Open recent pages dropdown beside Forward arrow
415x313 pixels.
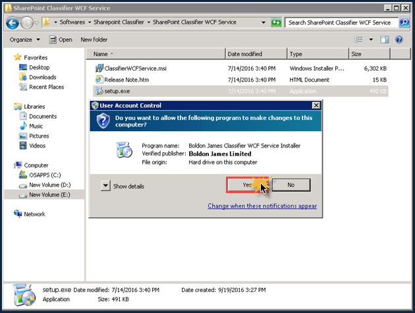pos(37,23)
